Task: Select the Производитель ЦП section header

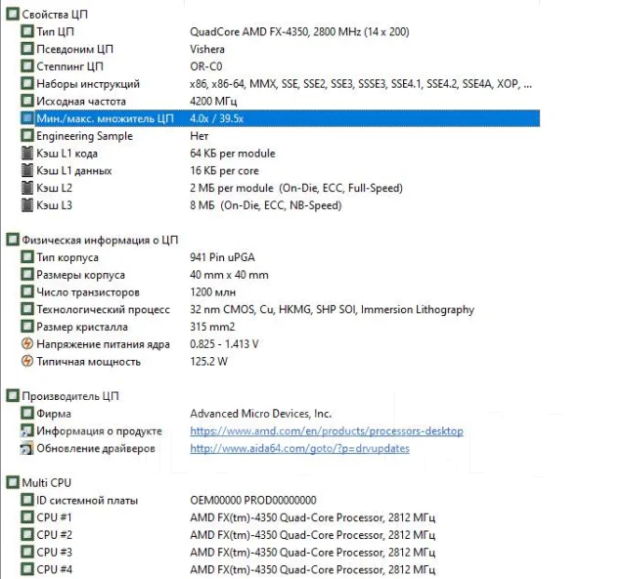Action: pos(70,396)
